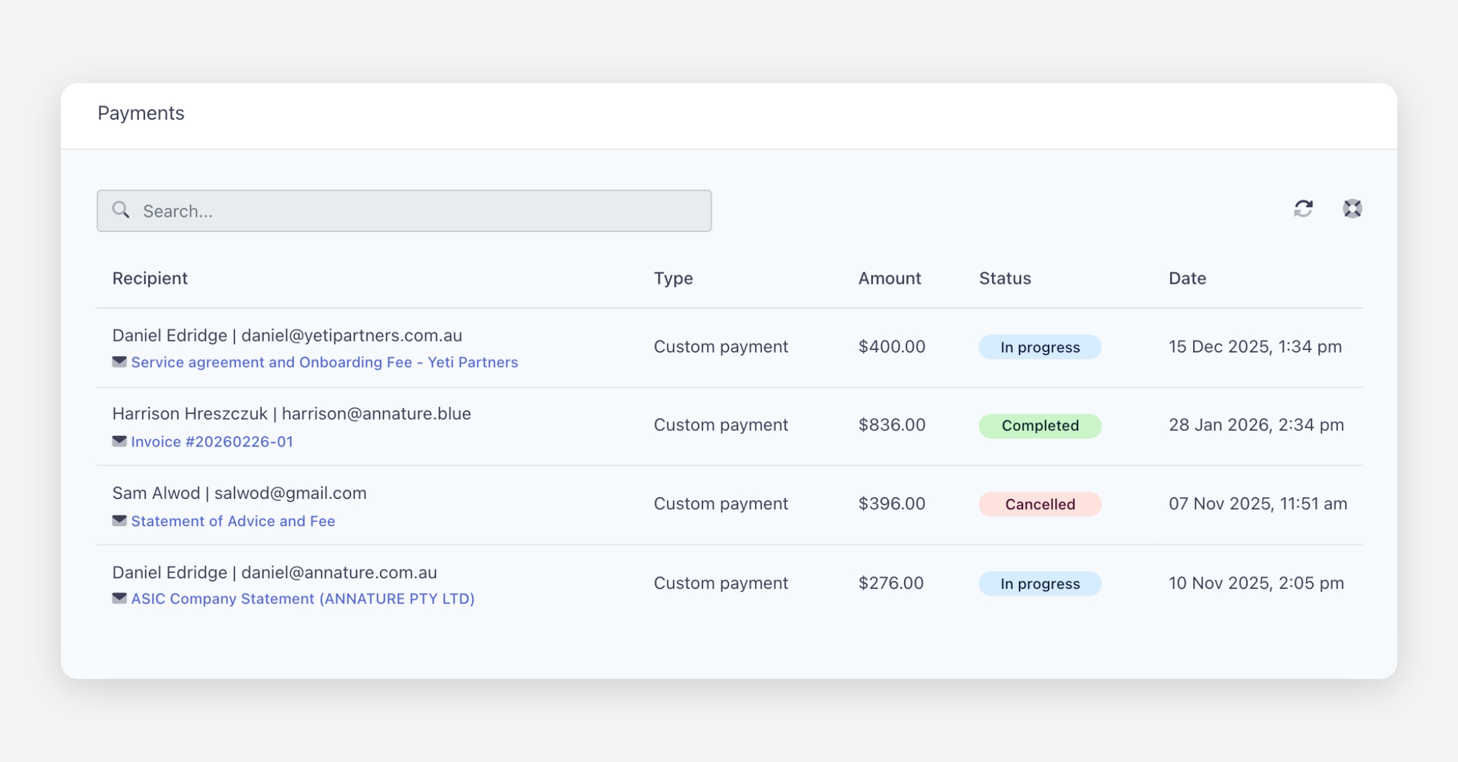Click In progress badge on $400.00 payment

1039,347
